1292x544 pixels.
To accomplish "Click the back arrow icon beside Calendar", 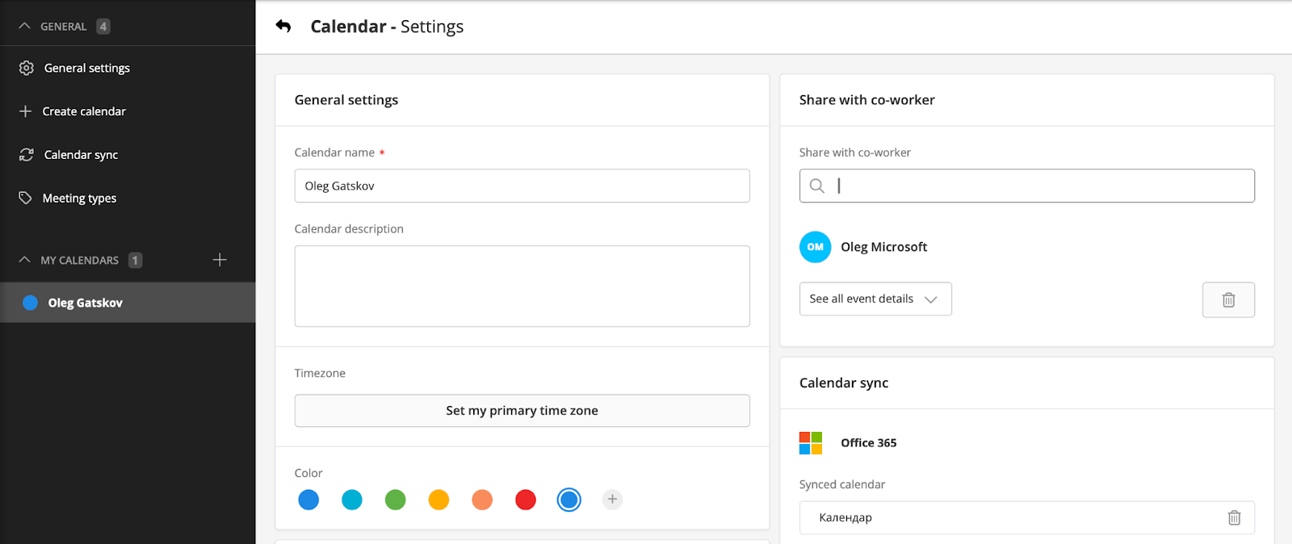I will [x=283, y=27].
